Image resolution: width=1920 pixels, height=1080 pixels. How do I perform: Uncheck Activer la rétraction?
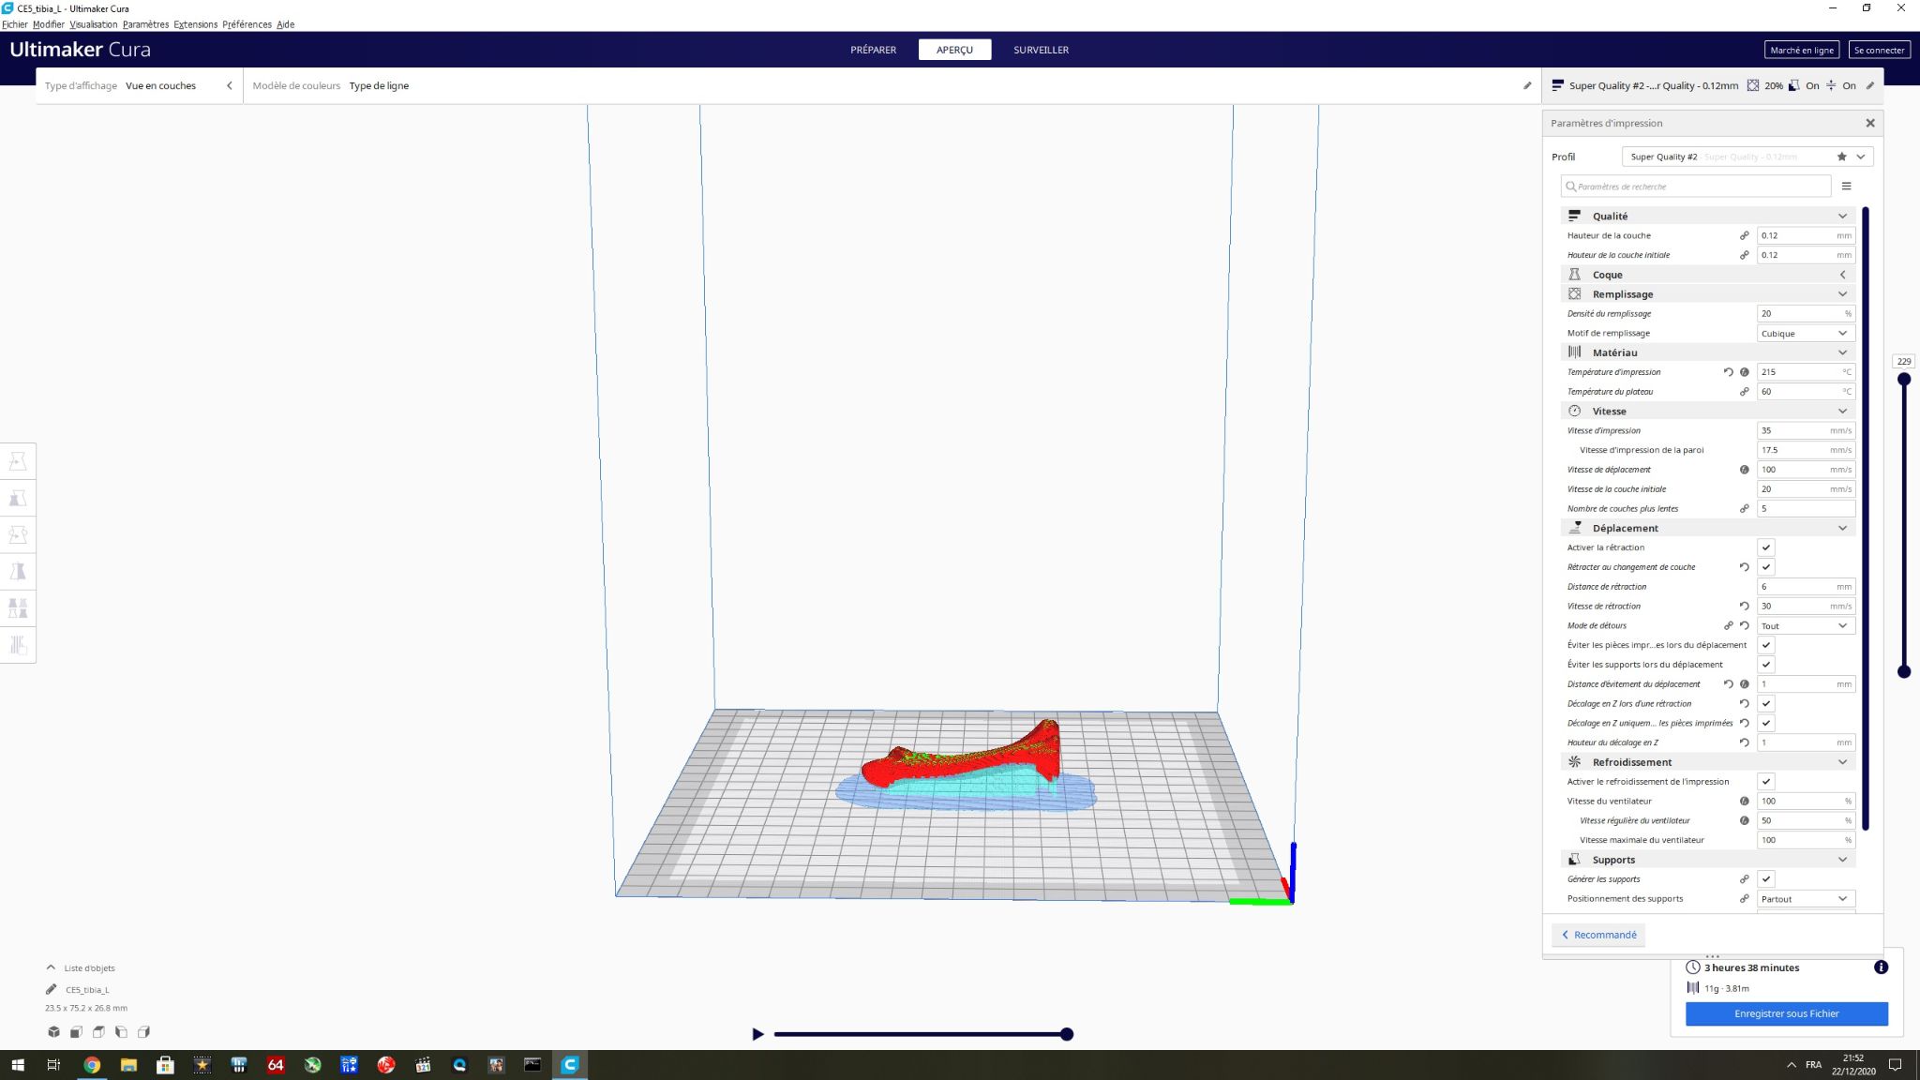coord(1765,547)
